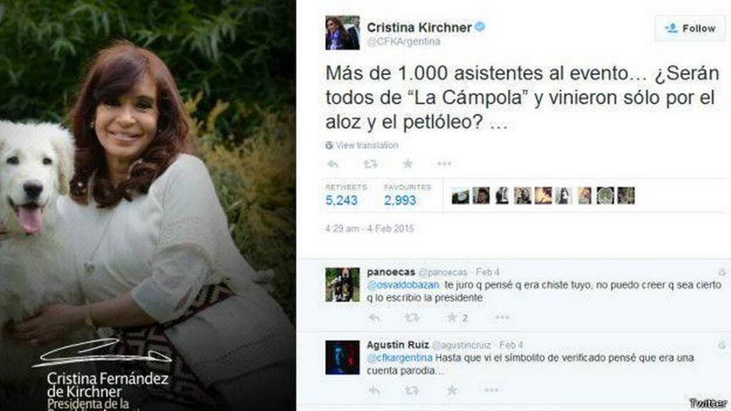Viewport: 731px width, 411px height.
Task: Open more options on the main tweet
Action: [x=444, y=164]
